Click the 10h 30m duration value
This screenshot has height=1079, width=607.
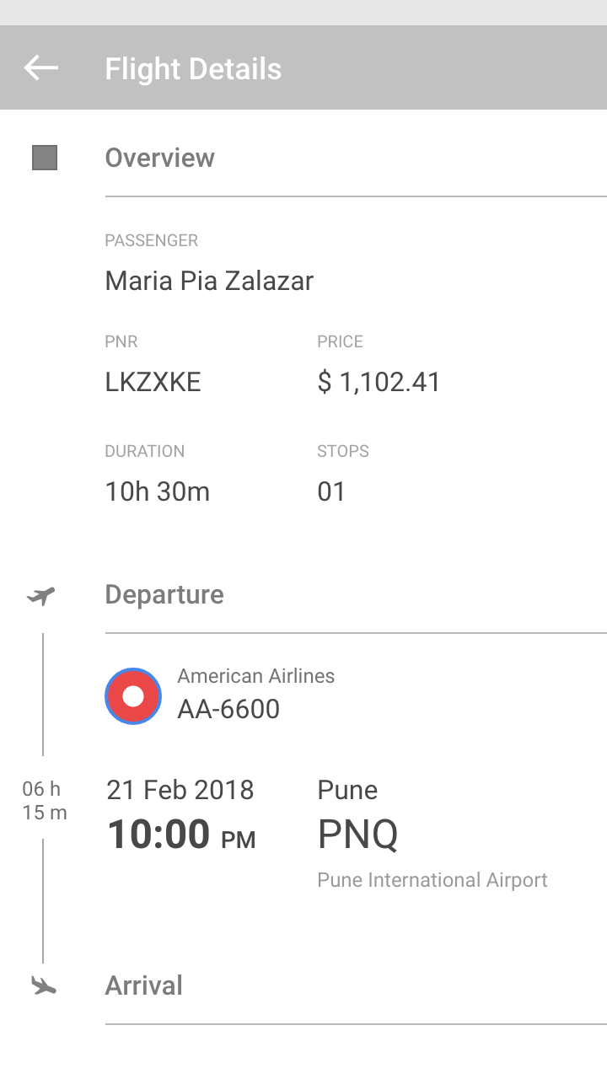(x=158, y=491)
